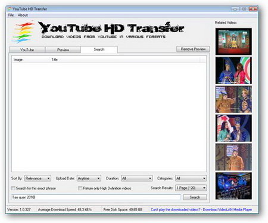The width and height of the screenshot is (268, 223).
Task: Open the Upload Date dropdown
Action: pos(89,178)
